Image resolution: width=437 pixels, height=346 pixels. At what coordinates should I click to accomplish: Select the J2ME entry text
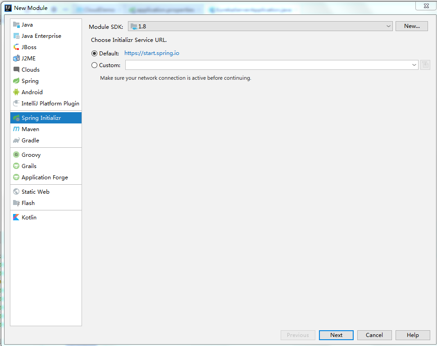coord(28,58)
